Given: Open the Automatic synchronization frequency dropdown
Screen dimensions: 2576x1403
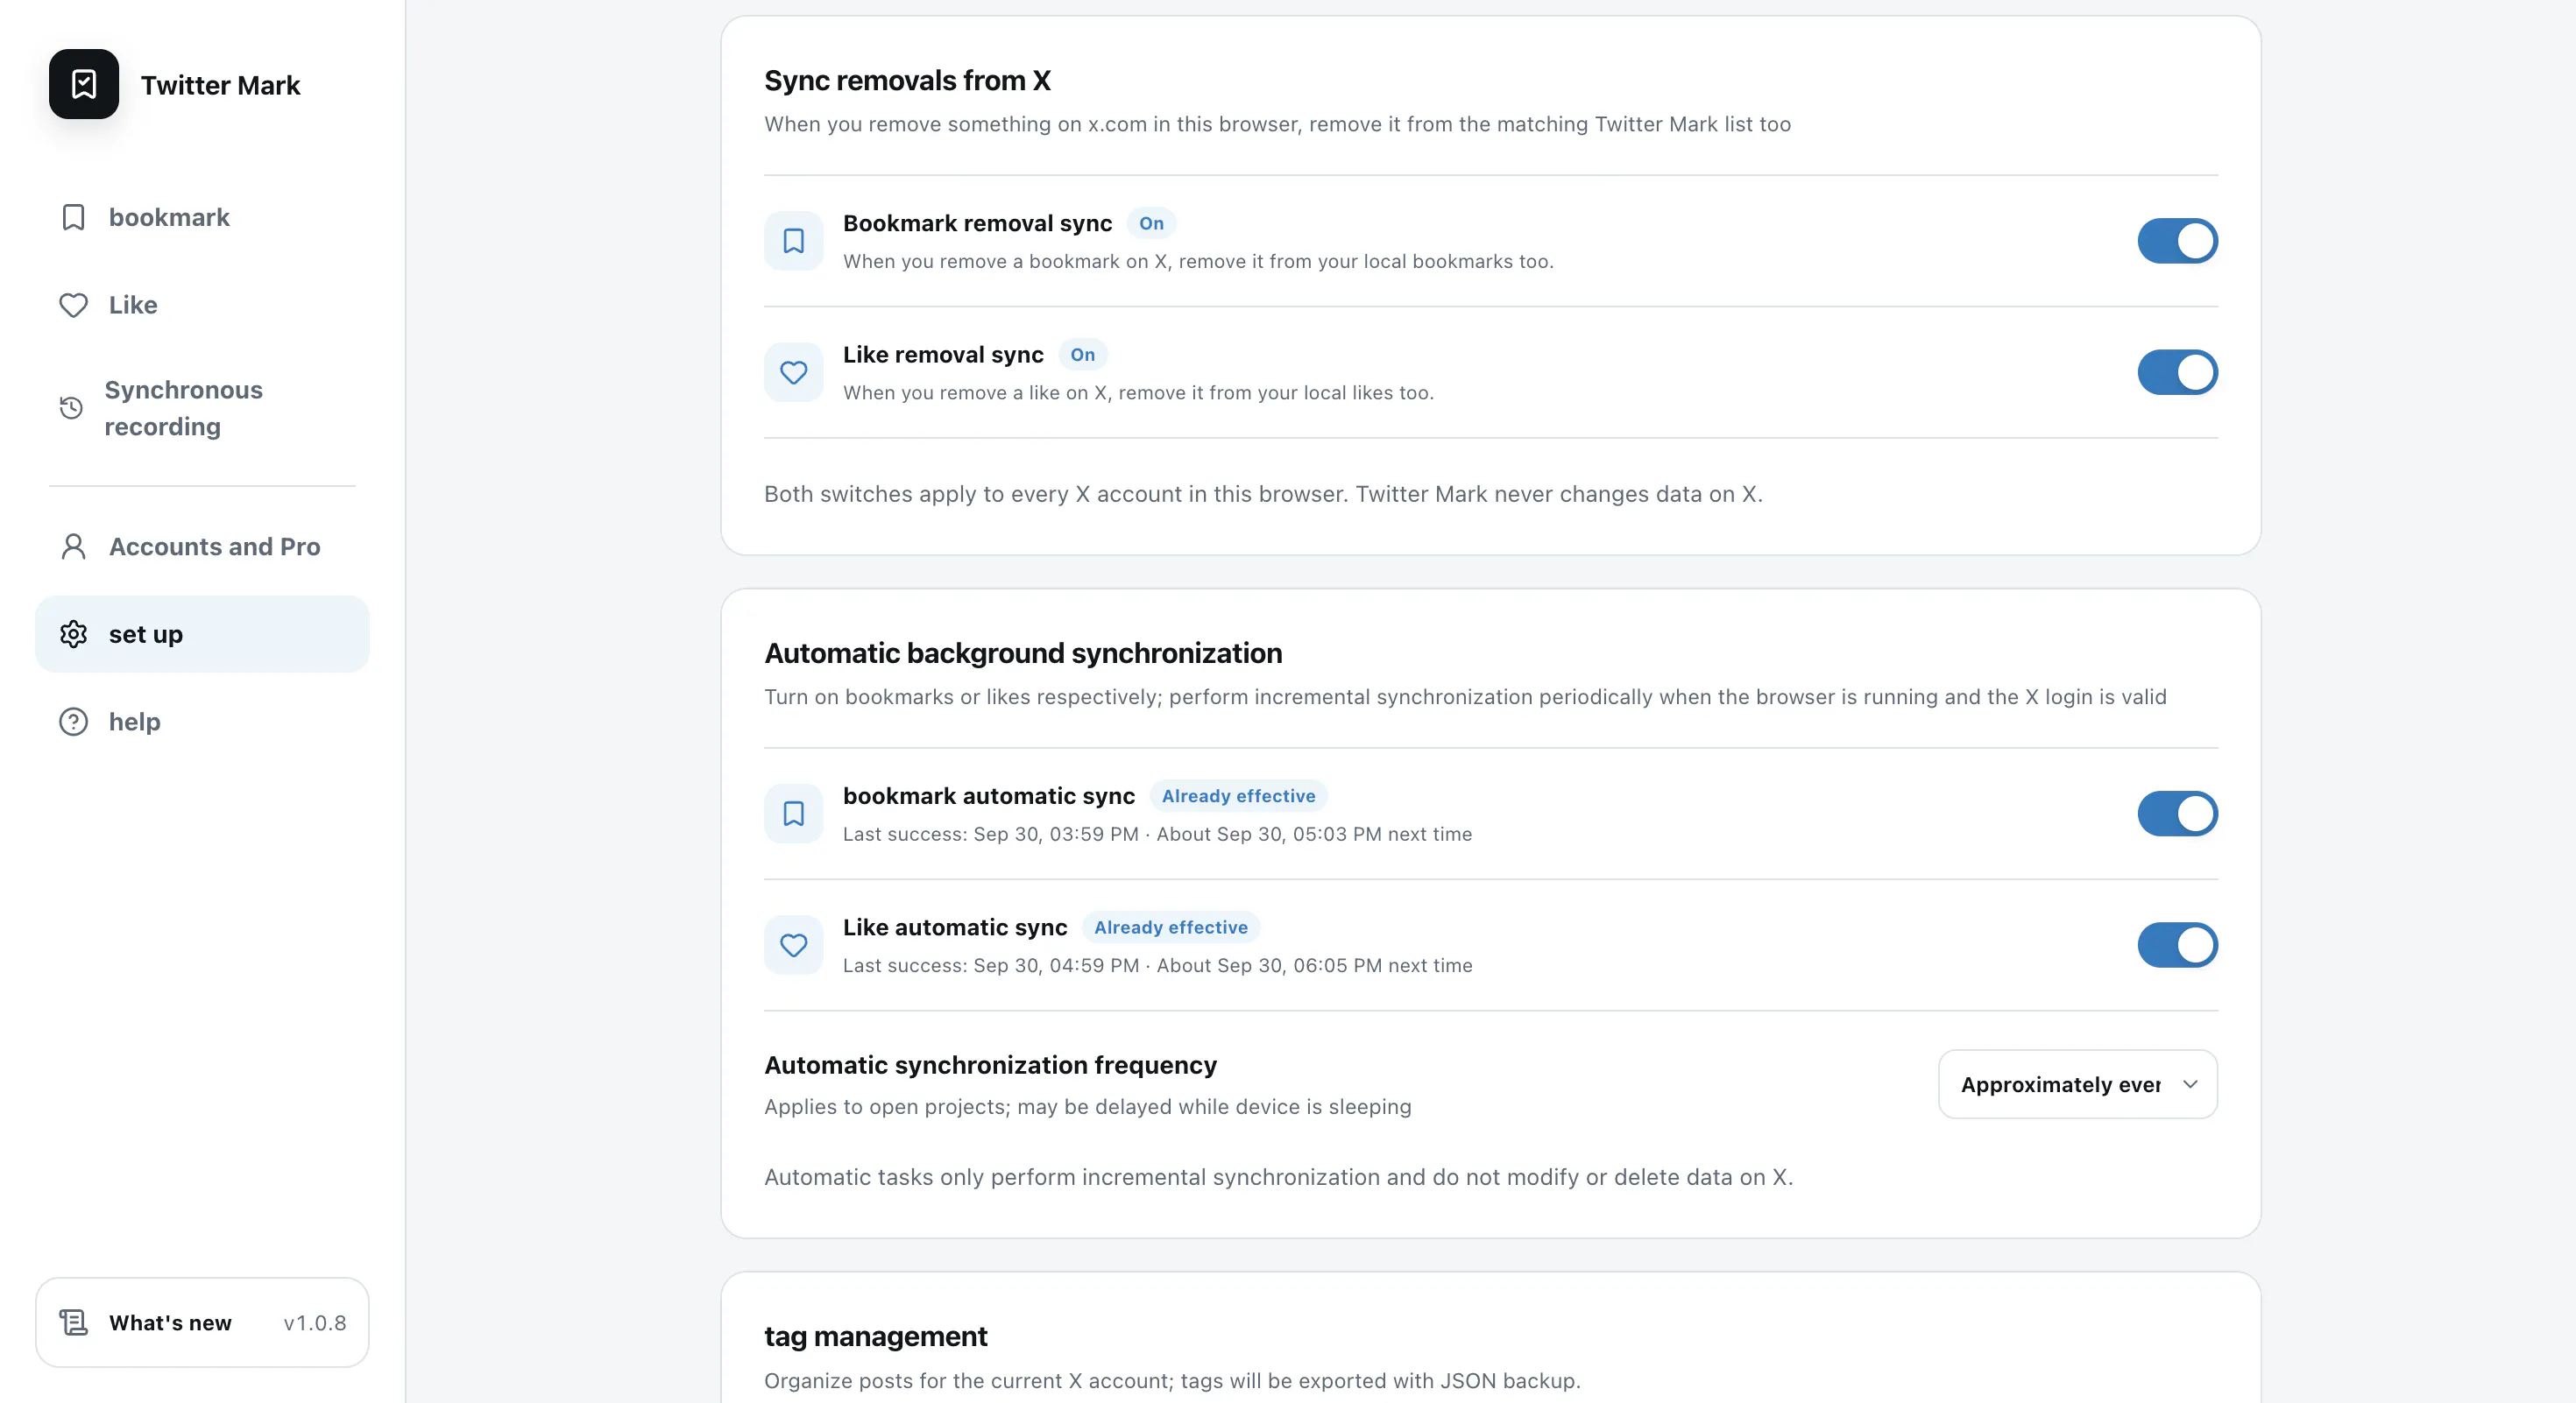Looking at the screenshot, I should coord(2077,1084).
